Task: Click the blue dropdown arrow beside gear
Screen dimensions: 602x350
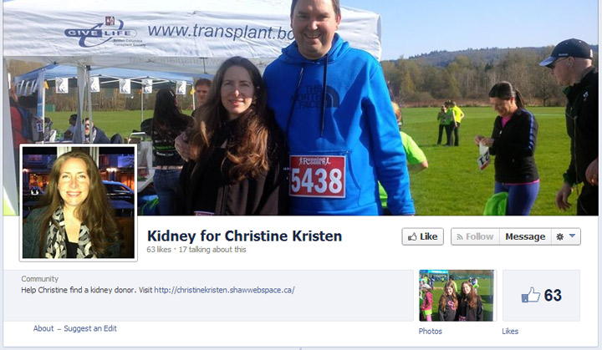Action: tap(572, 236)
